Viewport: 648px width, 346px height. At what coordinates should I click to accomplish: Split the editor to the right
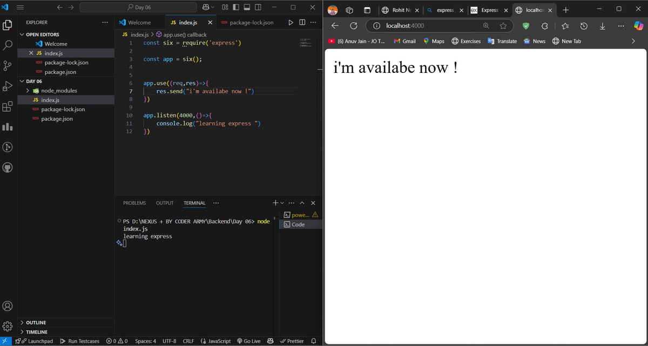coord(302,23)
